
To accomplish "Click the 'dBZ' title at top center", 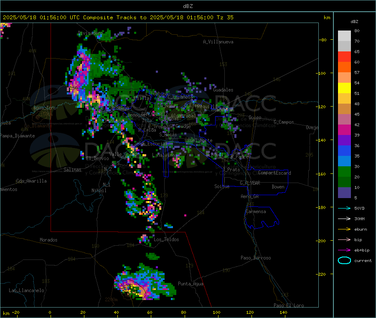I will [188, 6].
